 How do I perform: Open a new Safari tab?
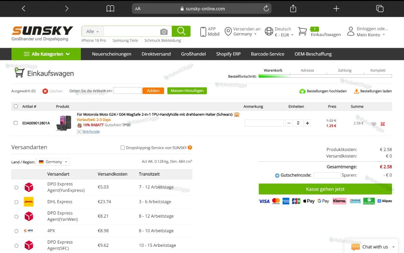(336, 9)
